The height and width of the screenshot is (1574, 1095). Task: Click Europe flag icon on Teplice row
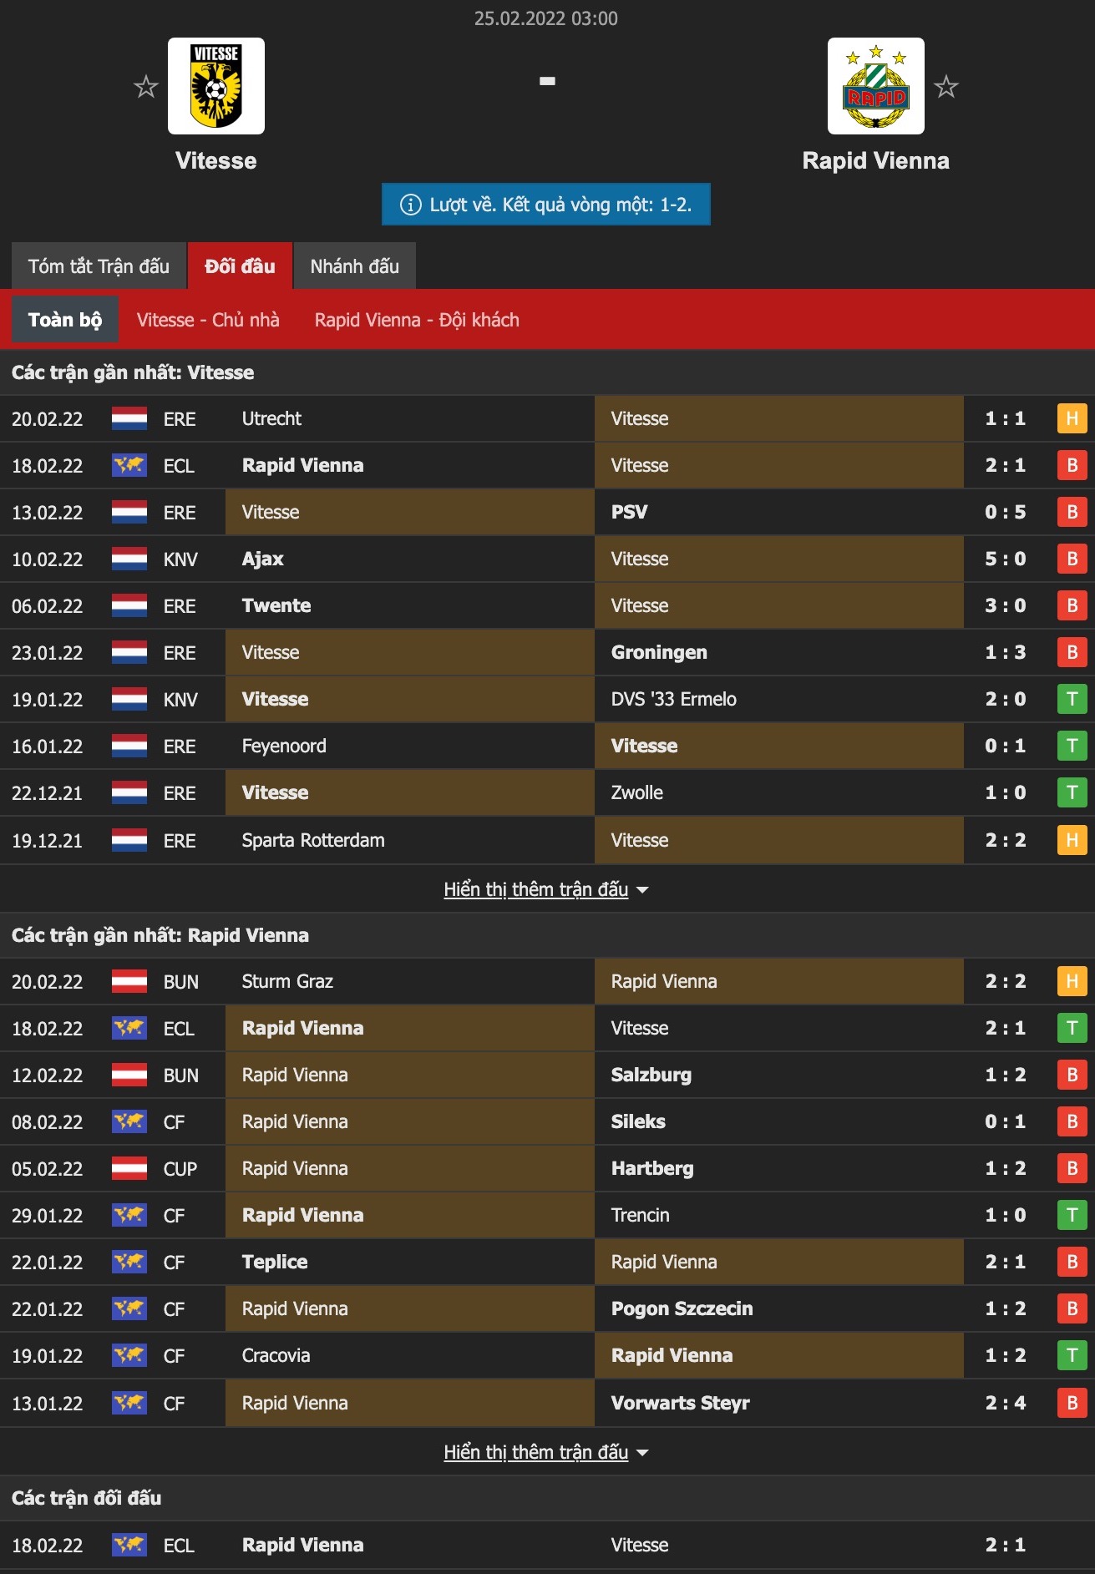(129, 1262)
